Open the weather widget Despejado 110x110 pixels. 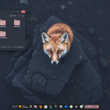click(25, 106)
